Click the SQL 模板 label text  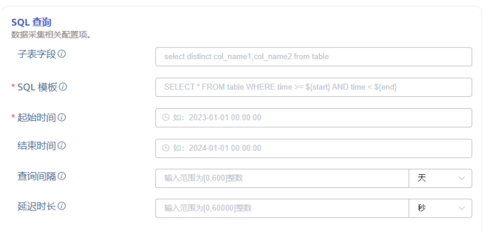coord(37,87)
